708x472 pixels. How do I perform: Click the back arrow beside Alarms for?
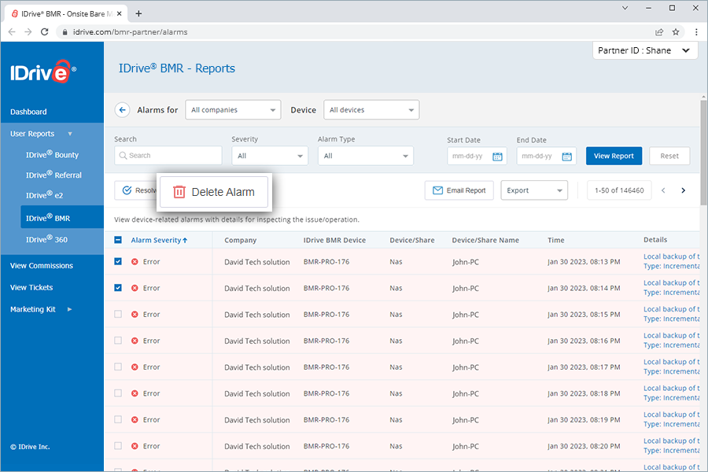coord(123,110)
